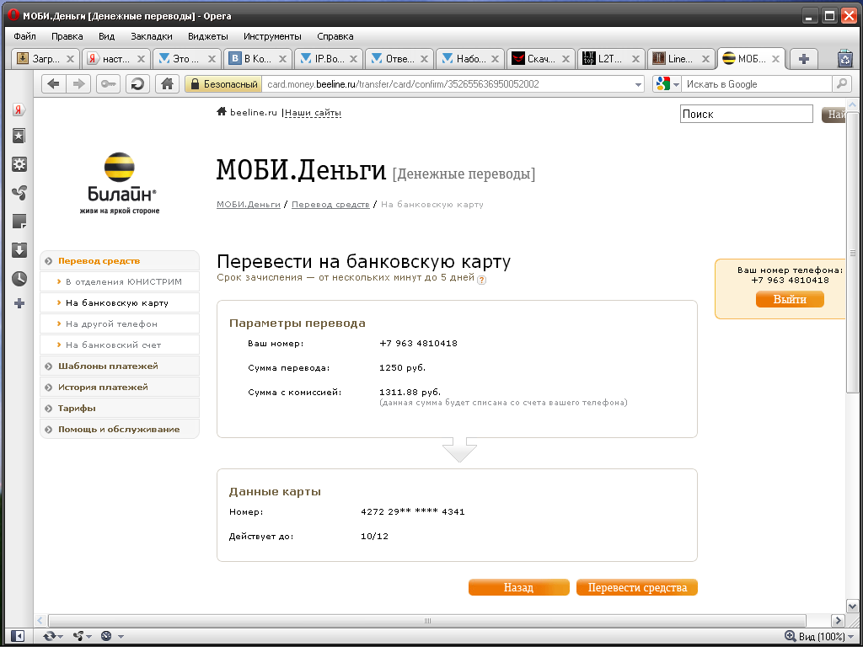Follow Перевод средств breadcrumb link

tap(330, 204)
